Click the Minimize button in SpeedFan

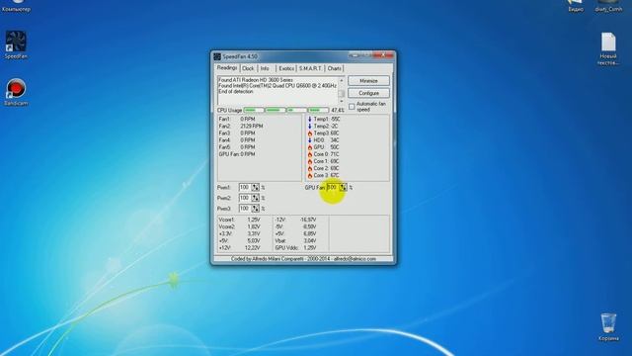(x=368, y=81)
